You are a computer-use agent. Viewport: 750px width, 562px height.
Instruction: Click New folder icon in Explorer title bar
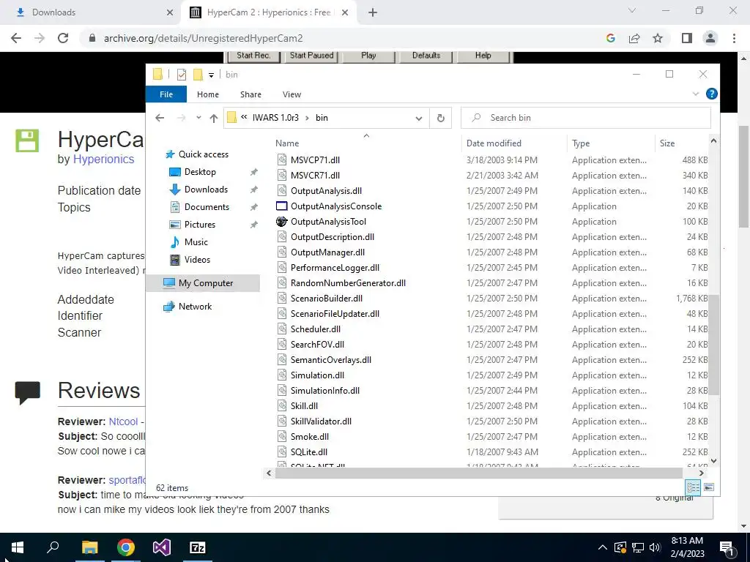point(198,75)
